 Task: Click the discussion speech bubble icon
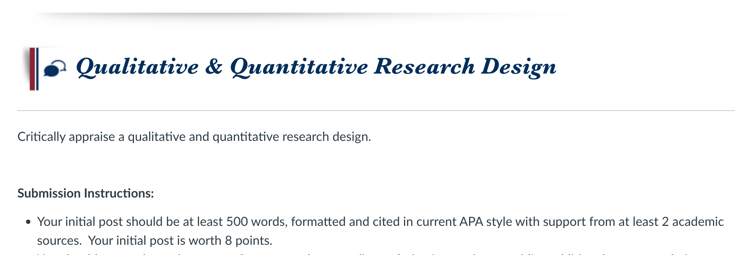(55, 68)
